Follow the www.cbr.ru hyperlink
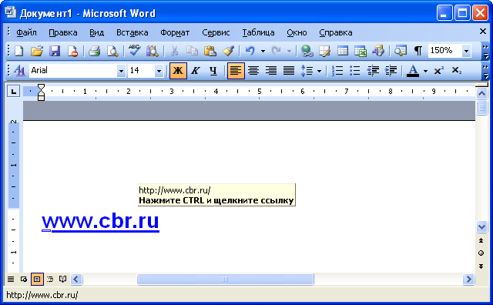This screenshot has width=493, height=305. (100, 221)
